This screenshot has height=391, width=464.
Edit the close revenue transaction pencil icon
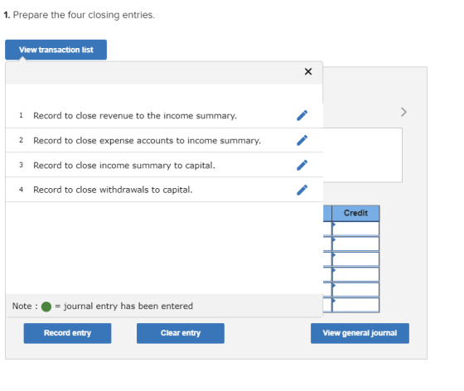pos(302,116)
